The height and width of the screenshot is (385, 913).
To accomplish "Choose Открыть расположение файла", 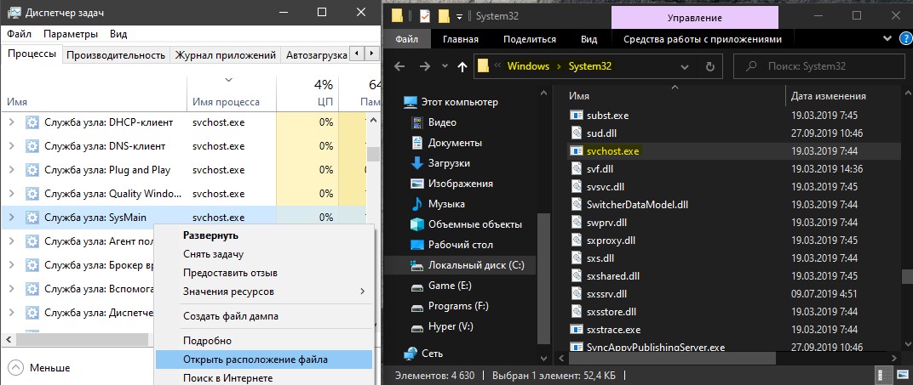I will [264, 360].
